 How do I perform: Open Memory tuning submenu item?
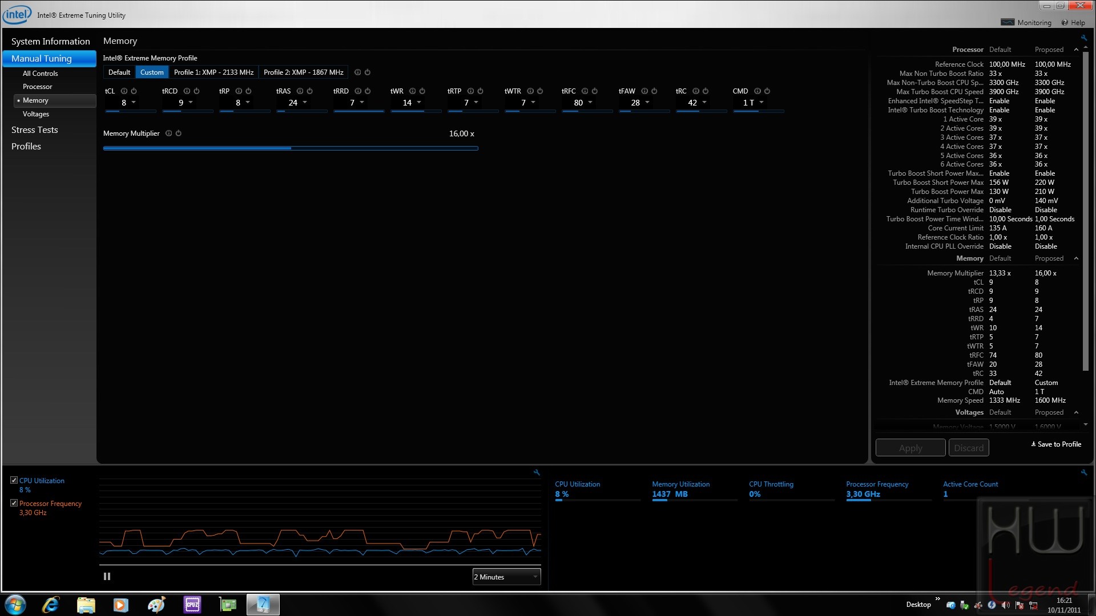55,100
